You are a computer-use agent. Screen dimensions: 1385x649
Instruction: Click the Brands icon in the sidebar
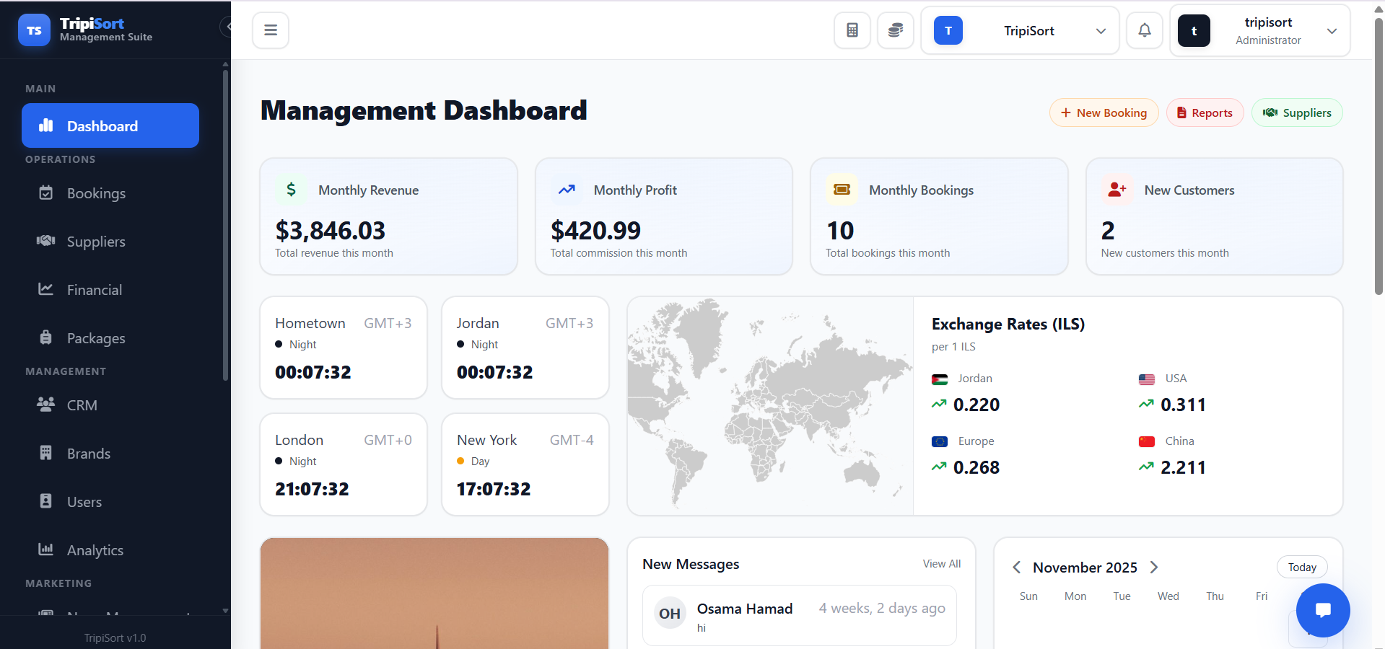coord(45,453)
